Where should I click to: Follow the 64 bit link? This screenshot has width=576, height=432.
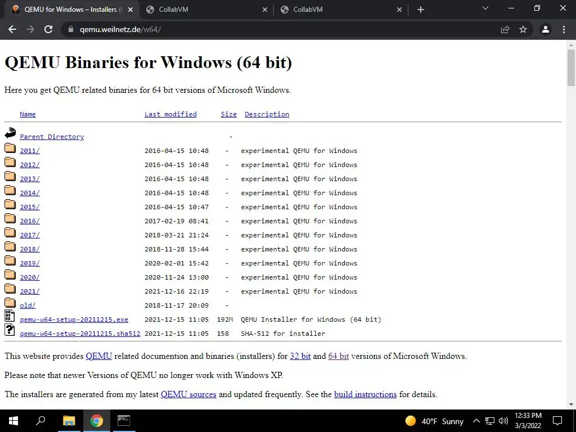[x=338, y=356]
